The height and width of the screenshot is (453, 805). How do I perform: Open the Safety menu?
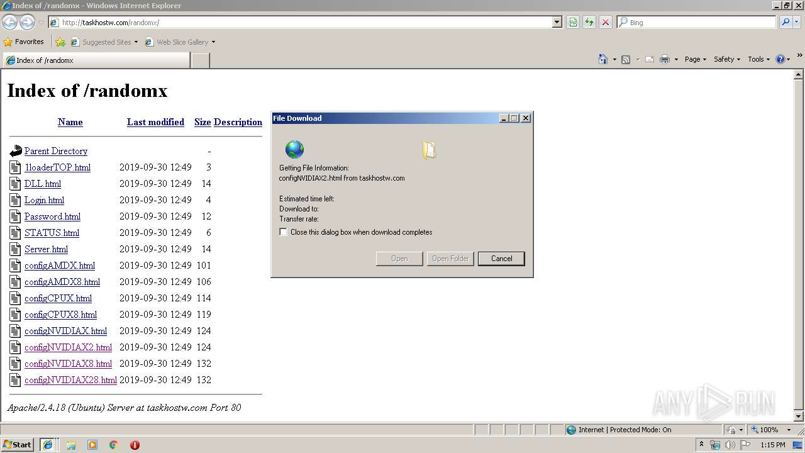pos(727,59)
